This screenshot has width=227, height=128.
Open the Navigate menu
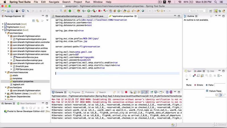(x=54, y=2)
